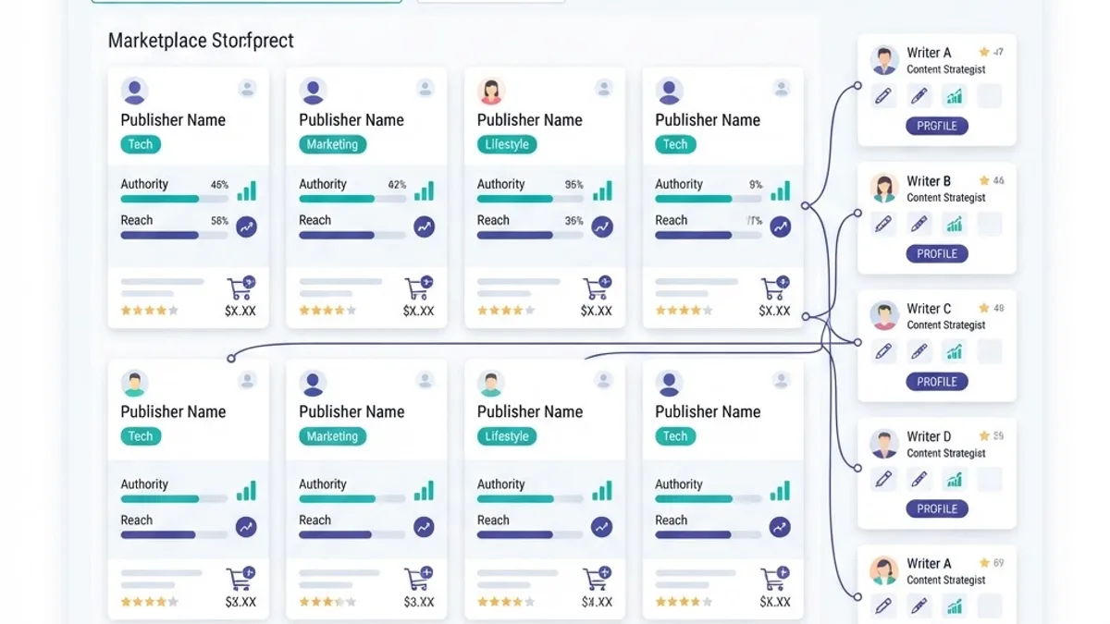Viewport: 1110px width, 624px height.
Task: Click the bar chart icon beside Authority 46%
Action: [x=246, y=190]
